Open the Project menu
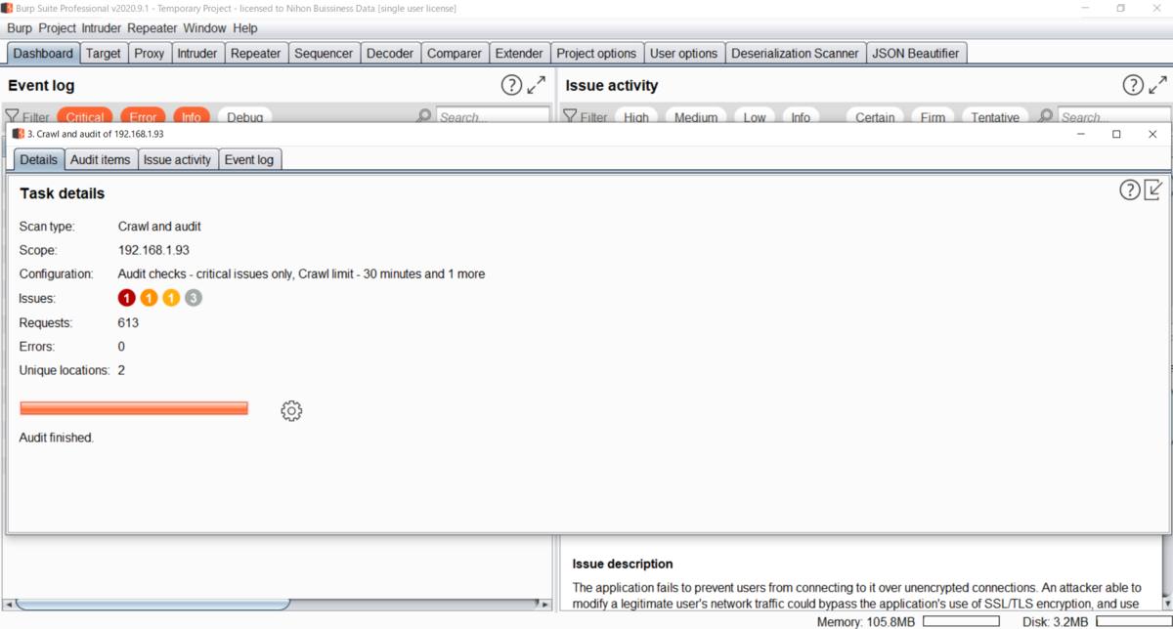The width and height of the screenshot is (1173, 629). [57, 28]
